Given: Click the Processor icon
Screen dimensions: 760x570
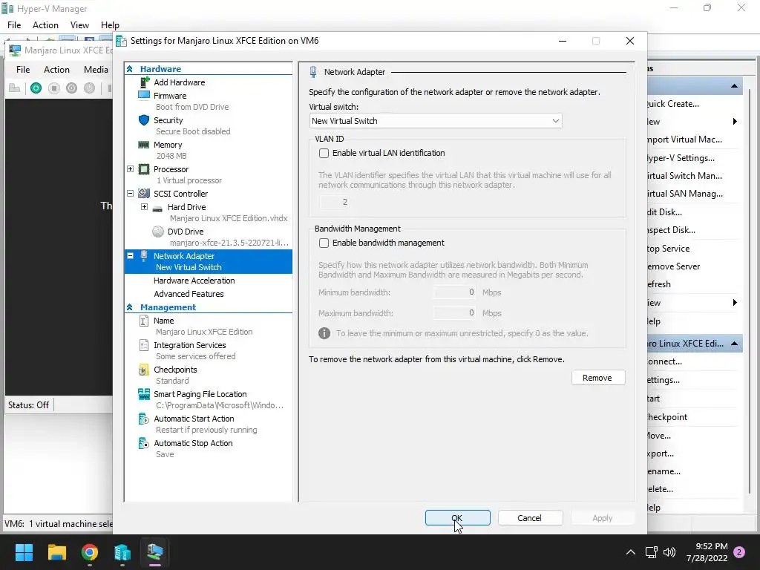Looking at the screenshot, I should click(144, 169).
